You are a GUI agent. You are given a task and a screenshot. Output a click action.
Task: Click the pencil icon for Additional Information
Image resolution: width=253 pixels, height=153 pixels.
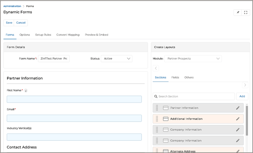tap(238, 119)
